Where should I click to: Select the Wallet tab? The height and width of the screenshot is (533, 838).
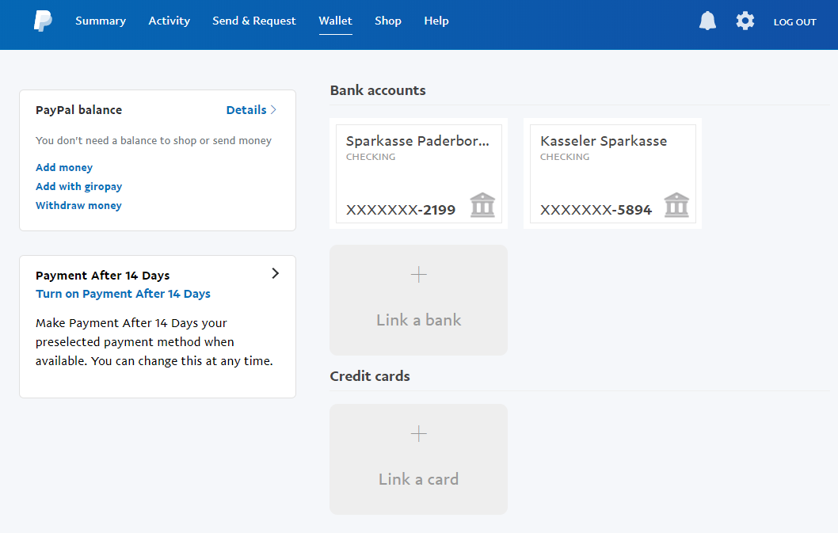[x=336, y=21]
